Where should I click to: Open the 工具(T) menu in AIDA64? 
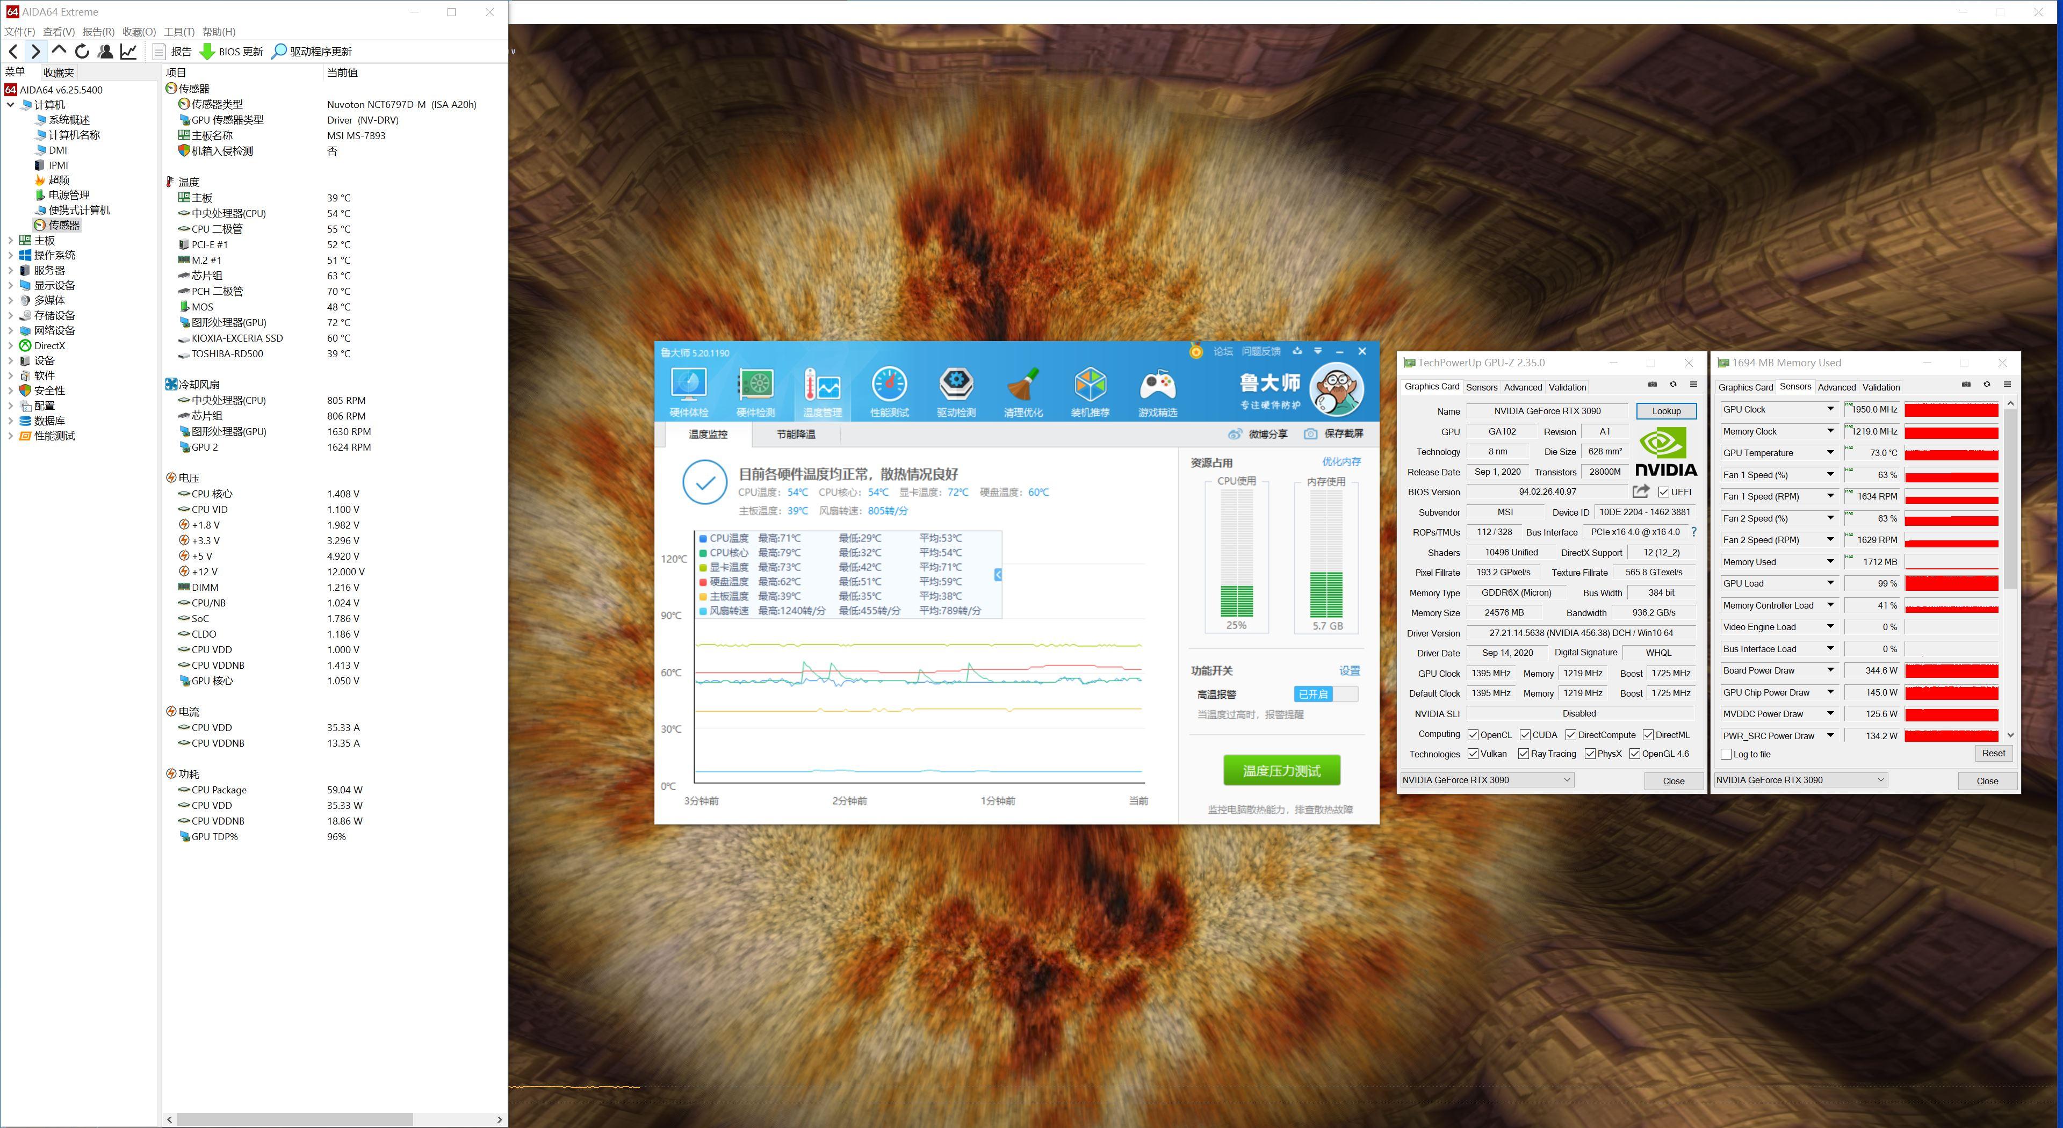pos(178,32)
